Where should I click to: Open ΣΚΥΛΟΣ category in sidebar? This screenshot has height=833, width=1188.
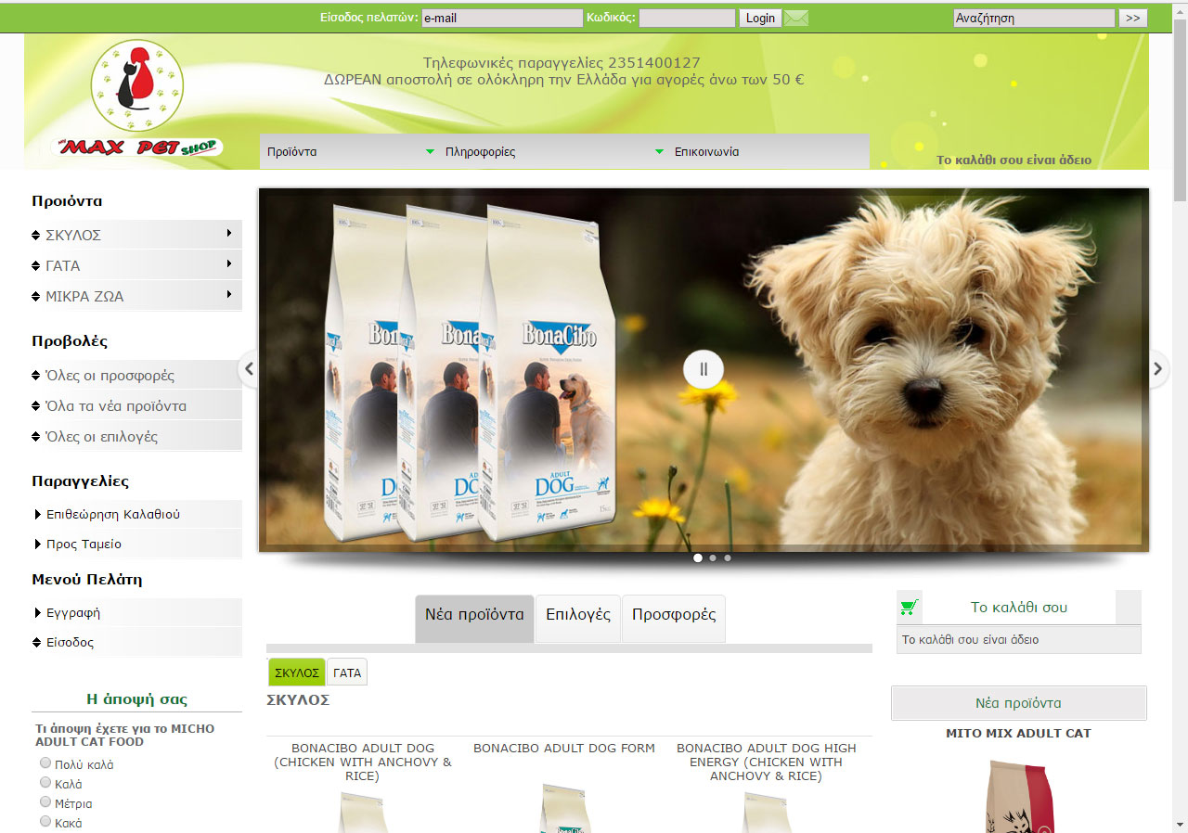click(x=73, y=235)
